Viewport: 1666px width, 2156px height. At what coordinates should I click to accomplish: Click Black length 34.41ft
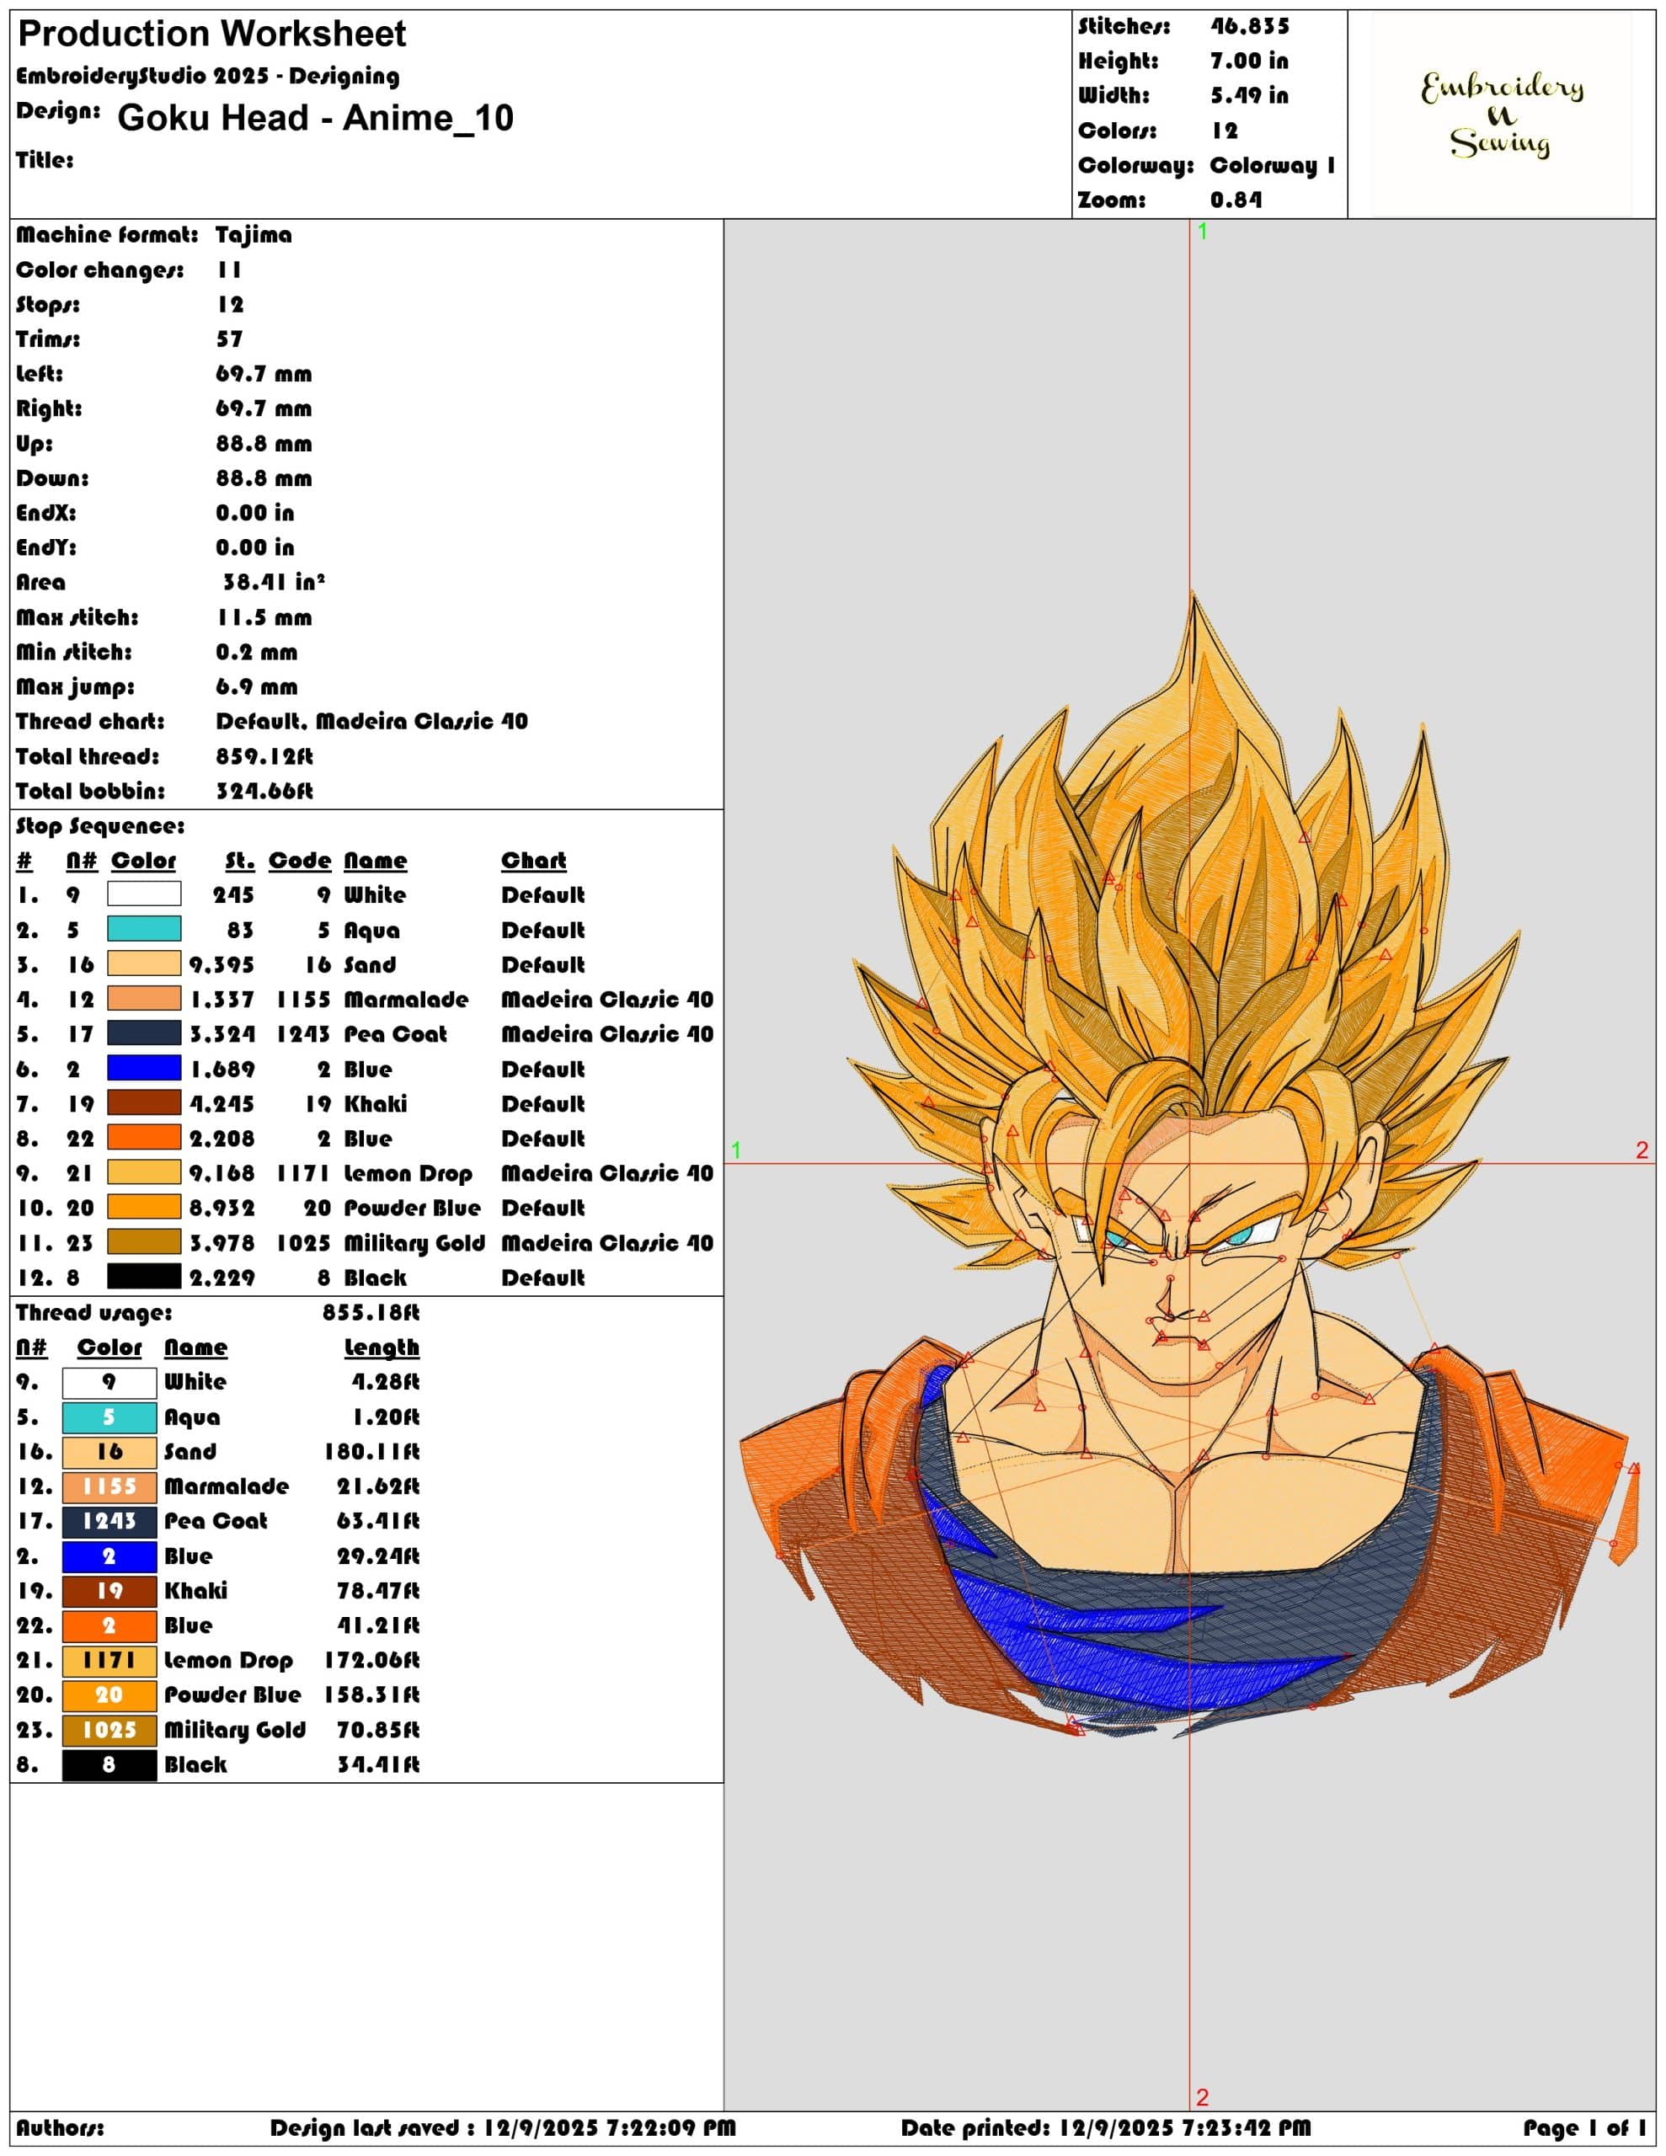pyautogui.click(x=378, y=1765)
